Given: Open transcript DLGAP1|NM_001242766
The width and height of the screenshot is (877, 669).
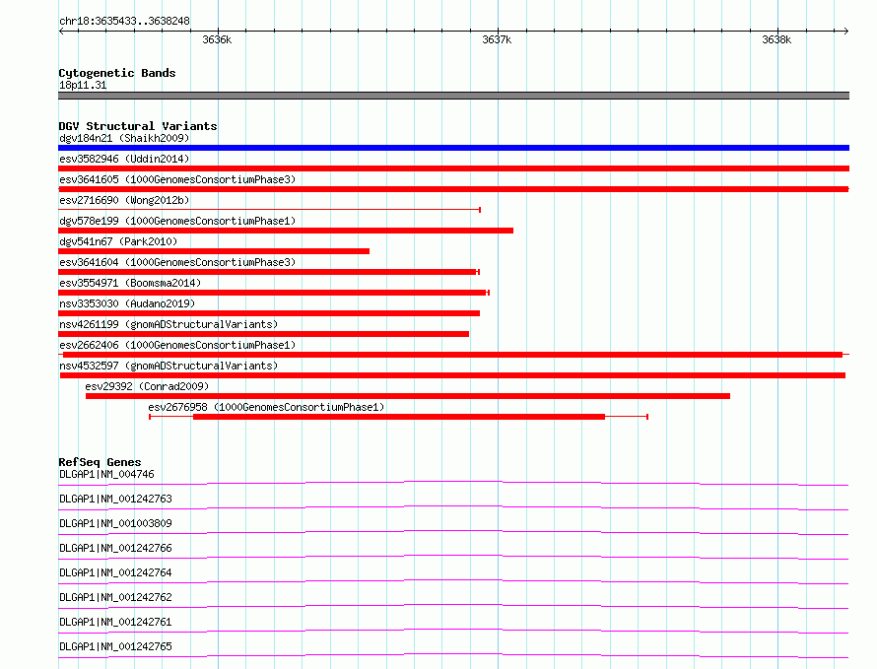Looking at the screenshot, I should point(115,548).
